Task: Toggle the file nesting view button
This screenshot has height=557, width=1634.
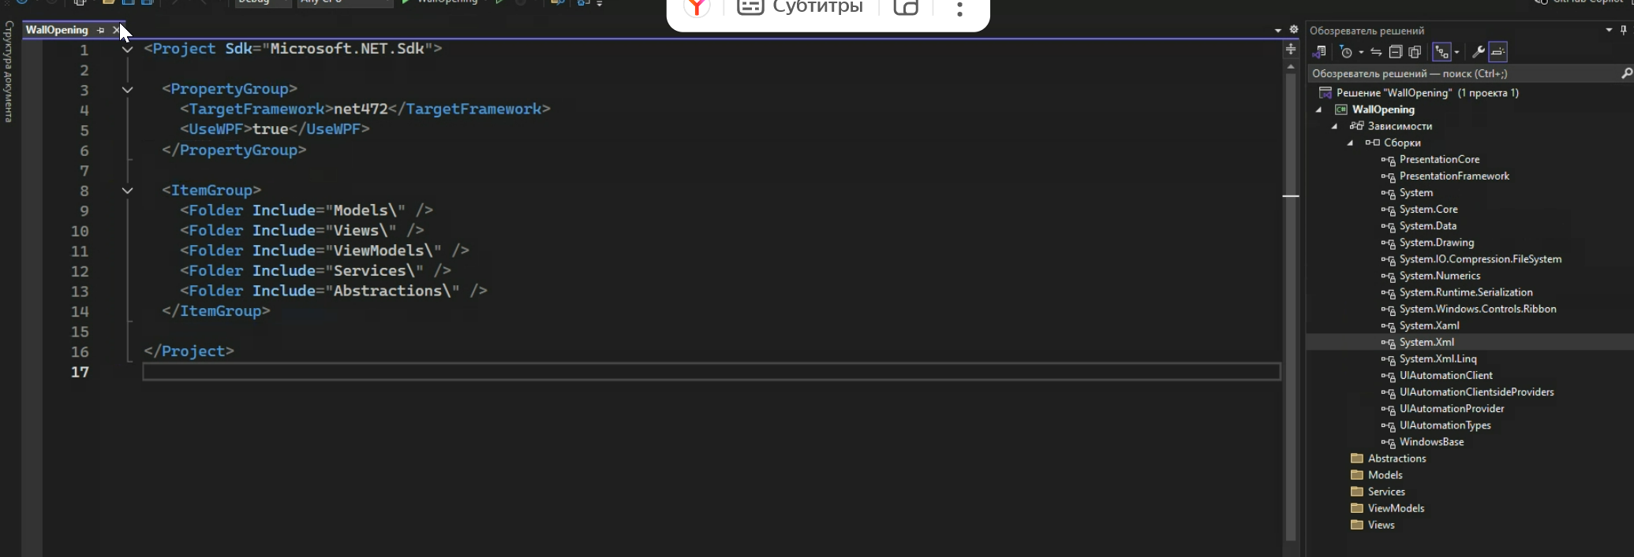Action: (x=1441, y=52)
